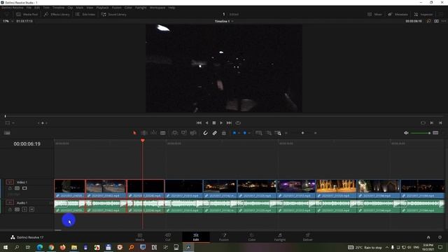This screenshot has height=252, width=448.
Task: Switch to the Media page tab
Action: click(x=140, y=237)
